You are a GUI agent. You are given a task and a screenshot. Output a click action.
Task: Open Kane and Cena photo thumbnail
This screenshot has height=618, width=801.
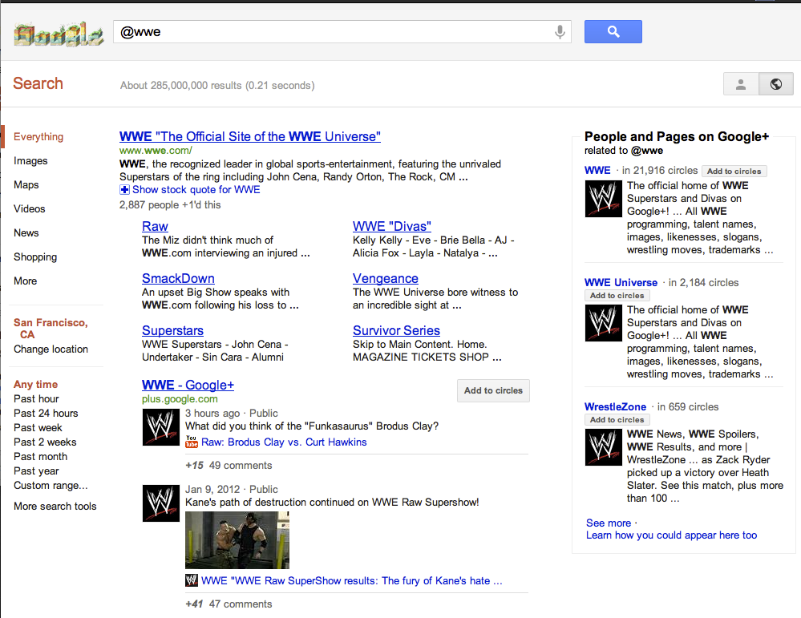click(x=237, y=540)
